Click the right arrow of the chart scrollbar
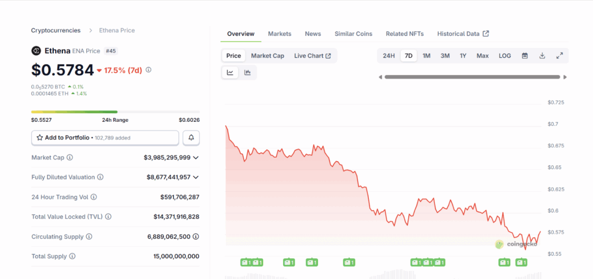Viewport: 593px width, 279px height. coord(565,77)
